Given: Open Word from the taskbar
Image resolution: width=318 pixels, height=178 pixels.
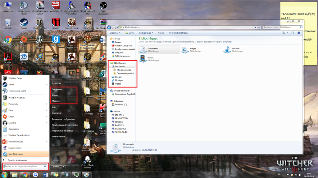Looking at the screenshot, I should 46,175.
